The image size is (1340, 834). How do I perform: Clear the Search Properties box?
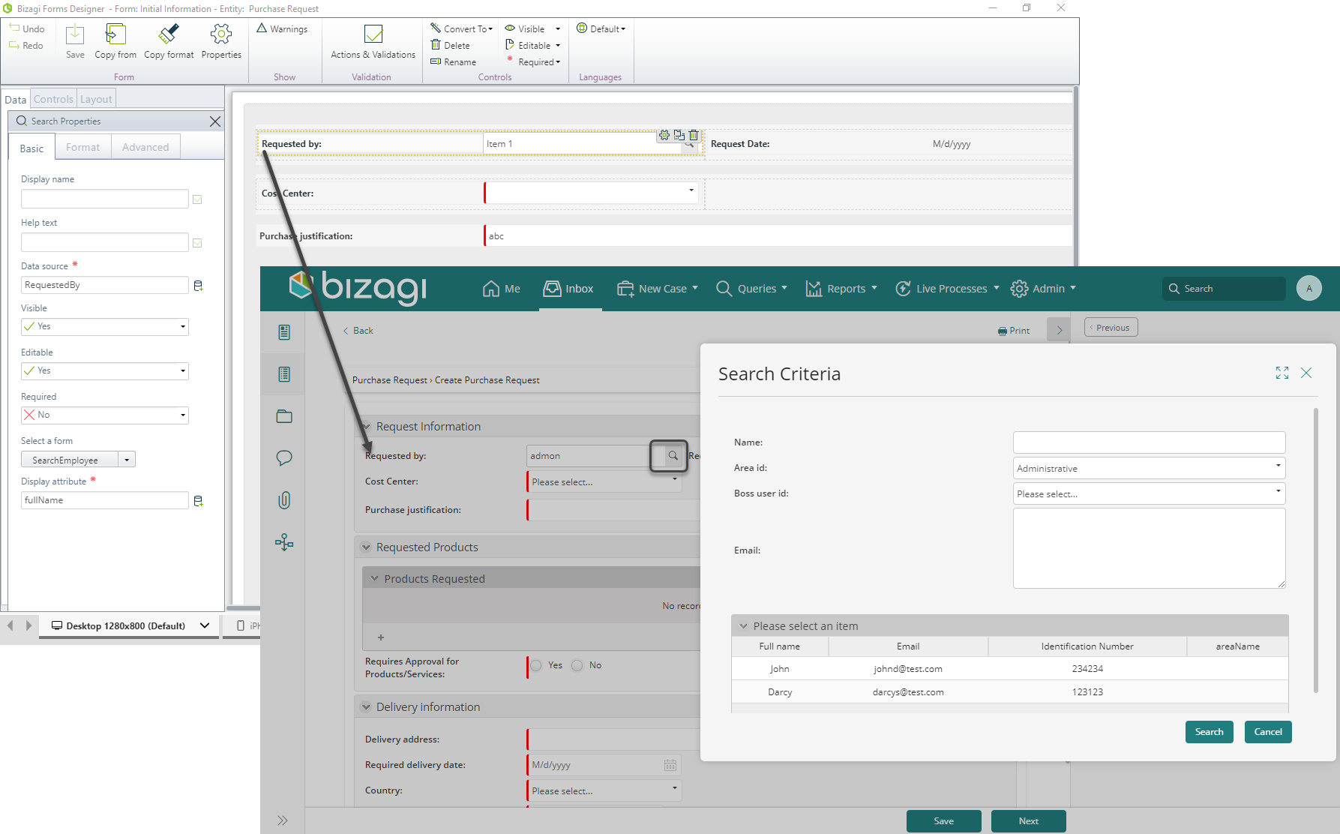coord(215,121)
